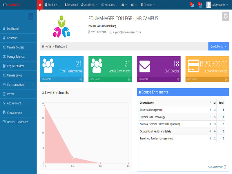
Task: Click View More on Total Registrations card
Action: point(46,79)
